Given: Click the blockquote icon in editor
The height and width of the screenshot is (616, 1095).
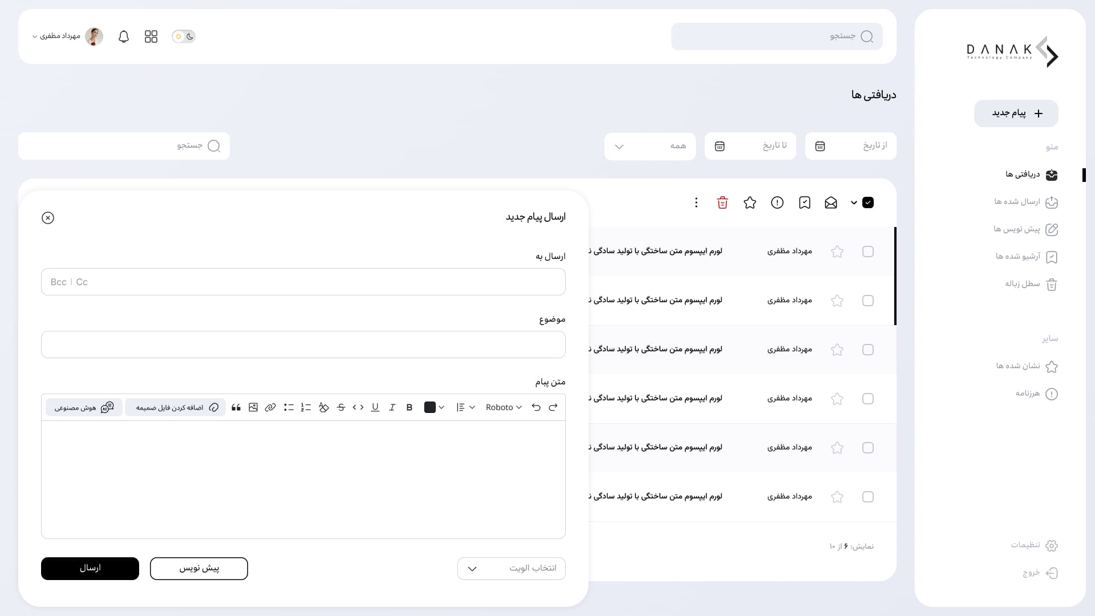Looking at the screenshot, I should (x=236, y=407).
